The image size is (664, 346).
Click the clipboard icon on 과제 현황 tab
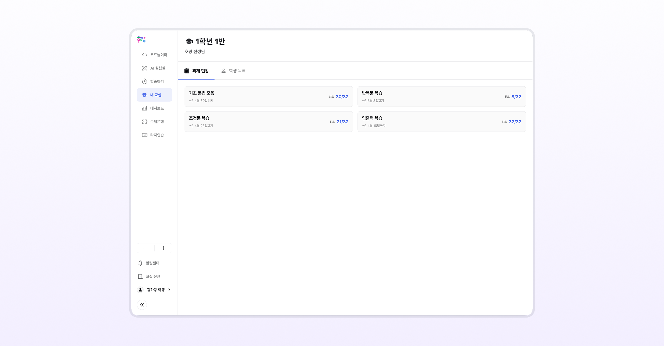pos(187,71)
